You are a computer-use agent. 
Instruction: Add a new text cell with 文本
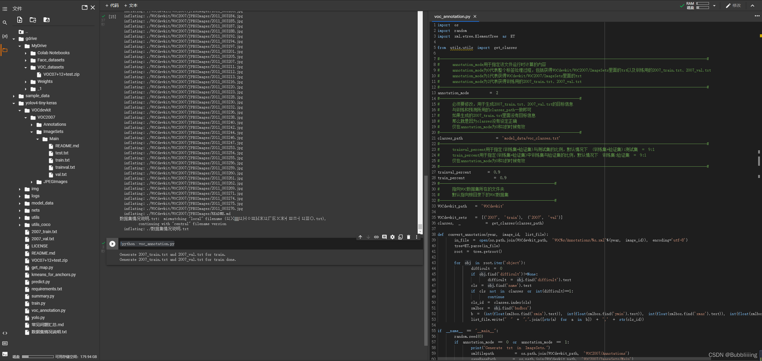click(131, 5)
